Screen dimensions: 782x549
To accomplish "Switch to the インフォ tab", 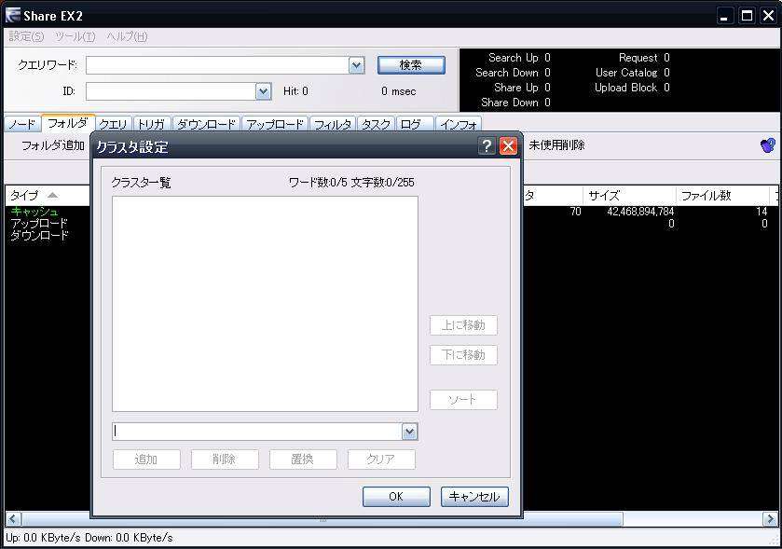I will [x=459, y=124].
